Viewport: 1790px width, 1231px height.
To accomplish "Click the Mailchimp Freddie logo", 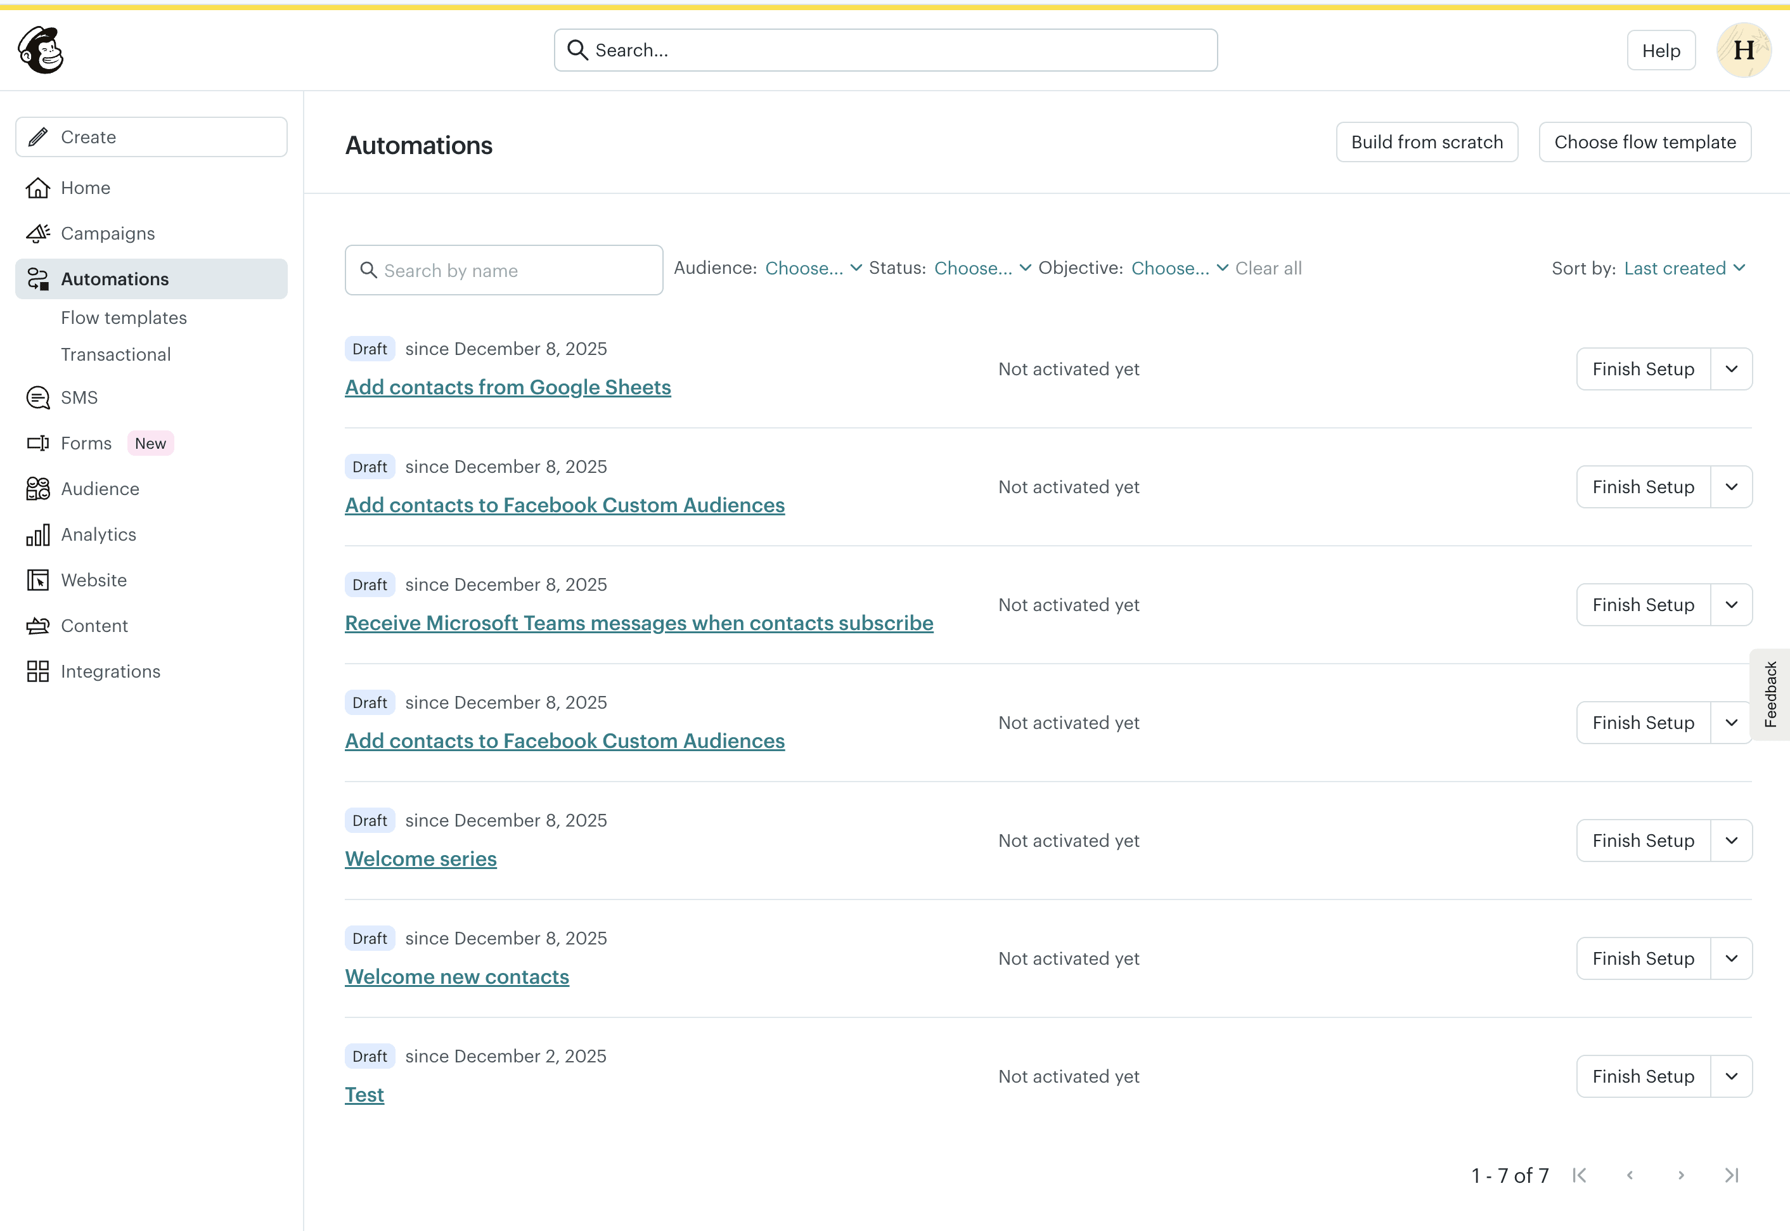I will click(x=41, y=50).
